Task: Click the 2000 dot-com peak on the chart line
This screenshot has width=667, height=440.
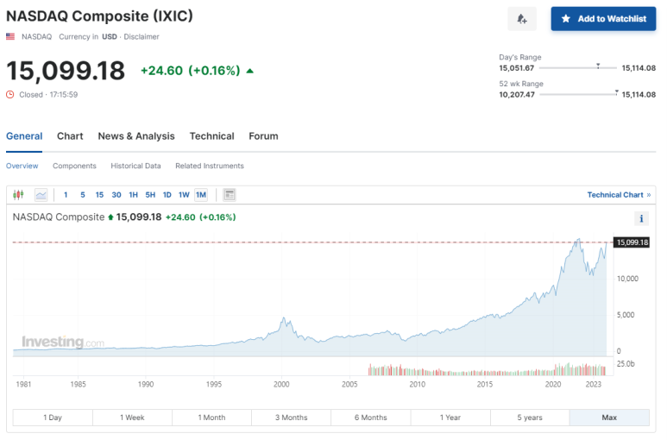Action: tap(284, 318)
